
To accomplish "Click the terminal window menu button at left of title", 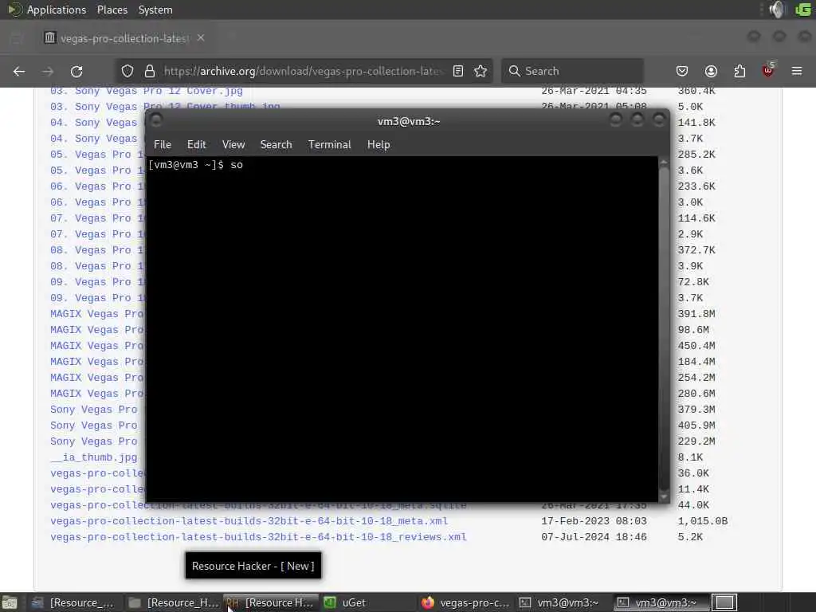I will (156, 120).
